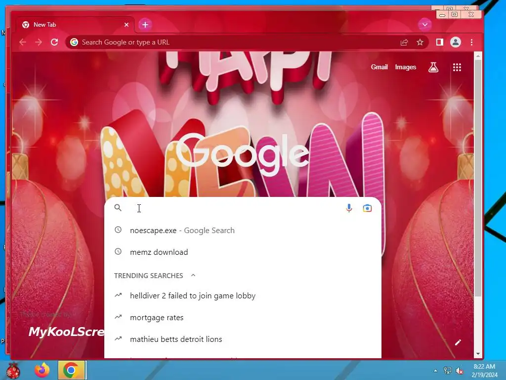Choose the mortgage rates trending search
Screen dimensions: 506x380
coord(243,317)
